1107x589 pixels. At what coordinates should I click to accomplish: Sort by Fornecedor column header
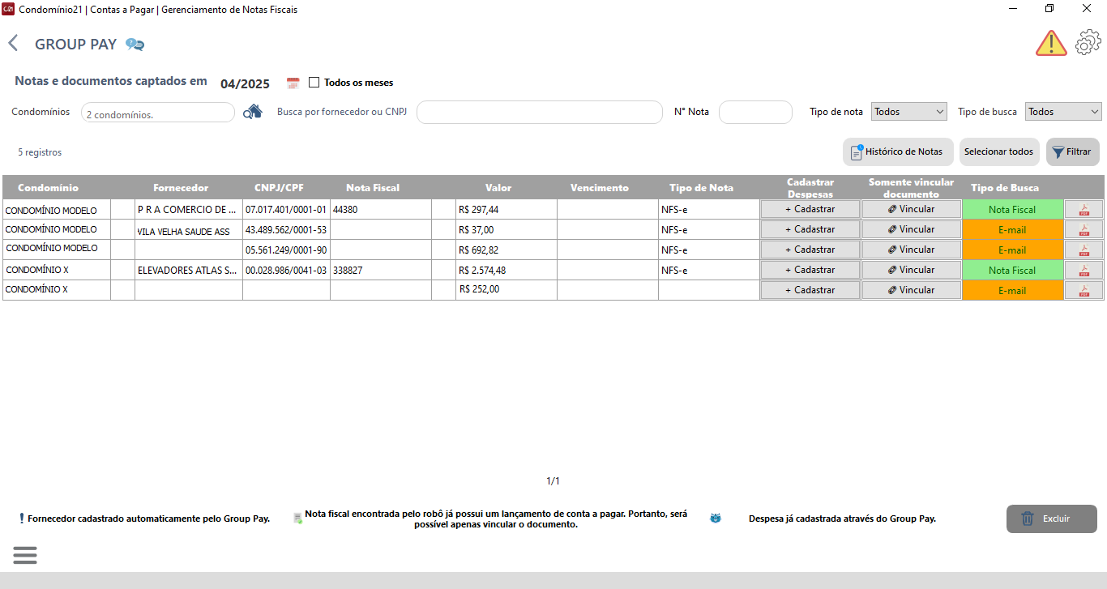(x=181, y=187)
